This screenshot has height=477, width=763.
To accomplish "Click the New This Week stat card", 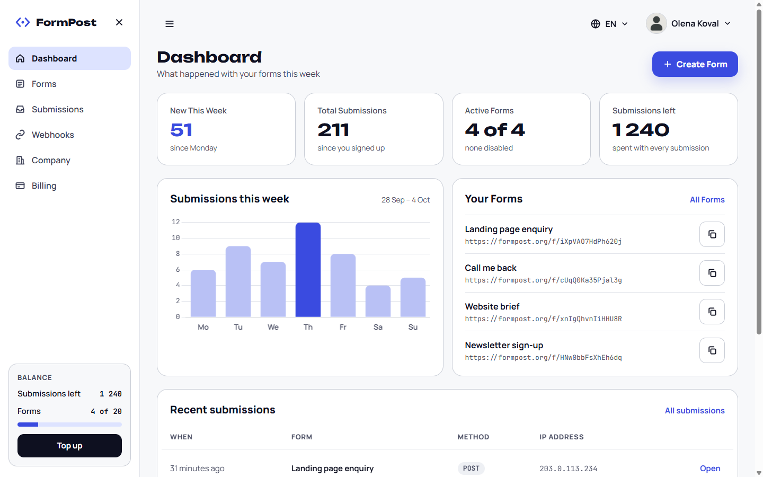I will (x=226, y=129).
